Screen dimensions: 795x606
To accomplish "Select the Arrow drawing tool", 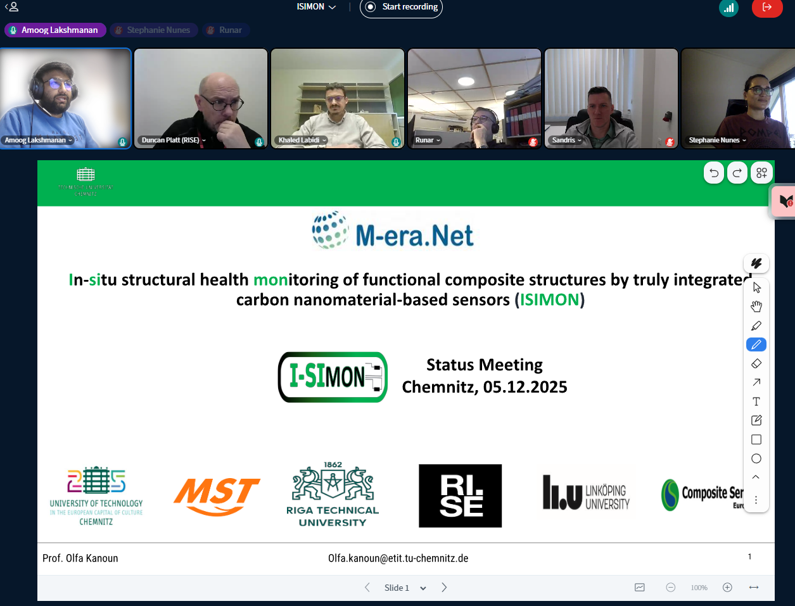I will coord(756,382).
